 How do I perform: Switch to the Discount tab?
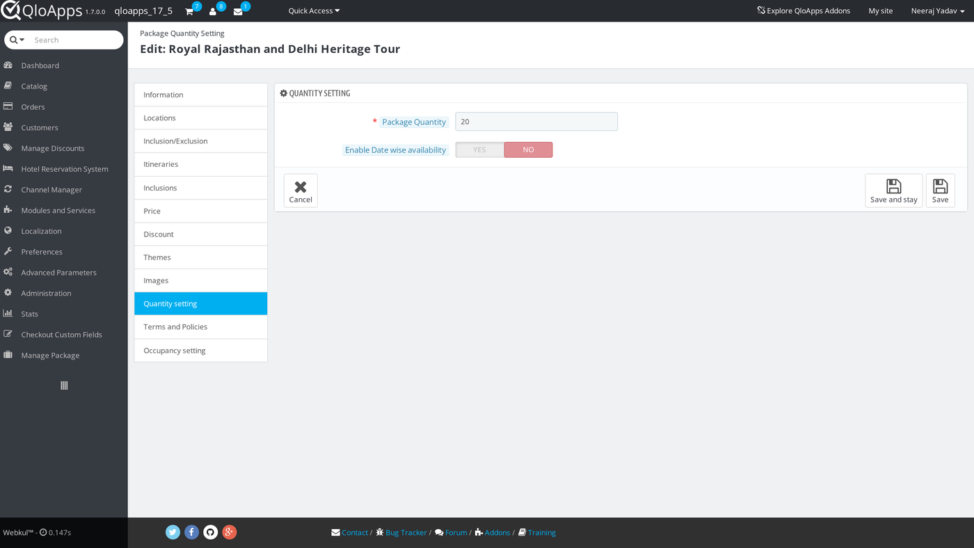coord(201,234)
